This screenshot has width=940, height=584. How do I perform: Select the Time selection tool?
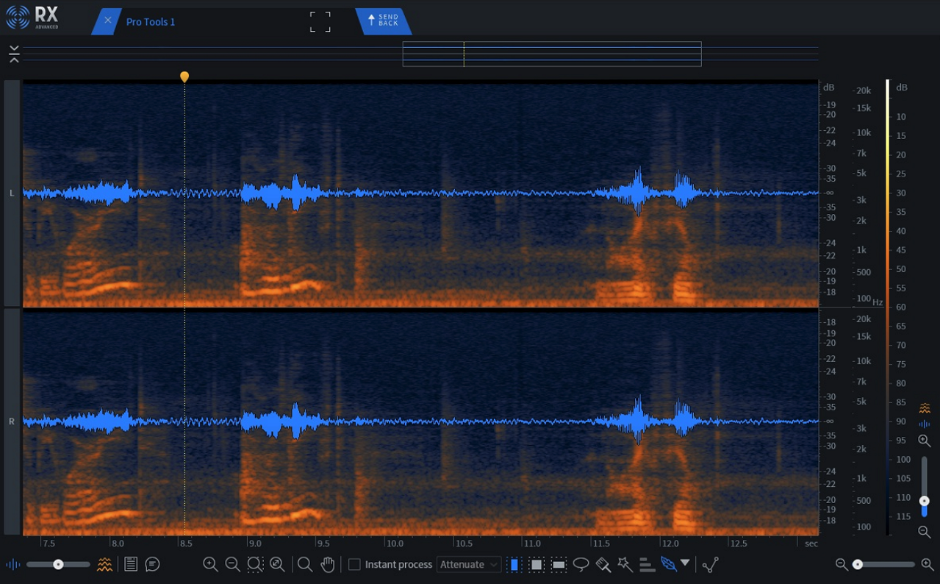coord(515,564)
